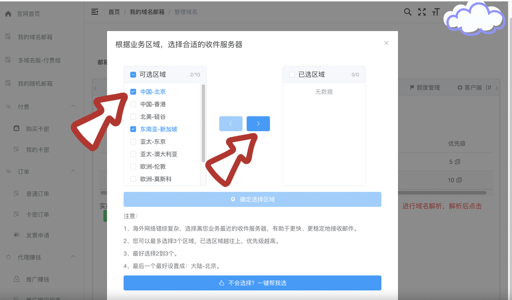Image resolution: width=512 pixels, height=300 pixels.
Task: Open the 额度管理 tab
Action: click(x=425, y=88)
